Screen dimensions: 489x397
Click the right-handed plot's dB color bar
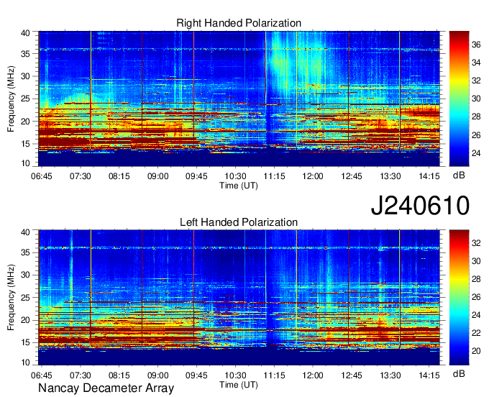pyautogui.click(x=459, y=99)
